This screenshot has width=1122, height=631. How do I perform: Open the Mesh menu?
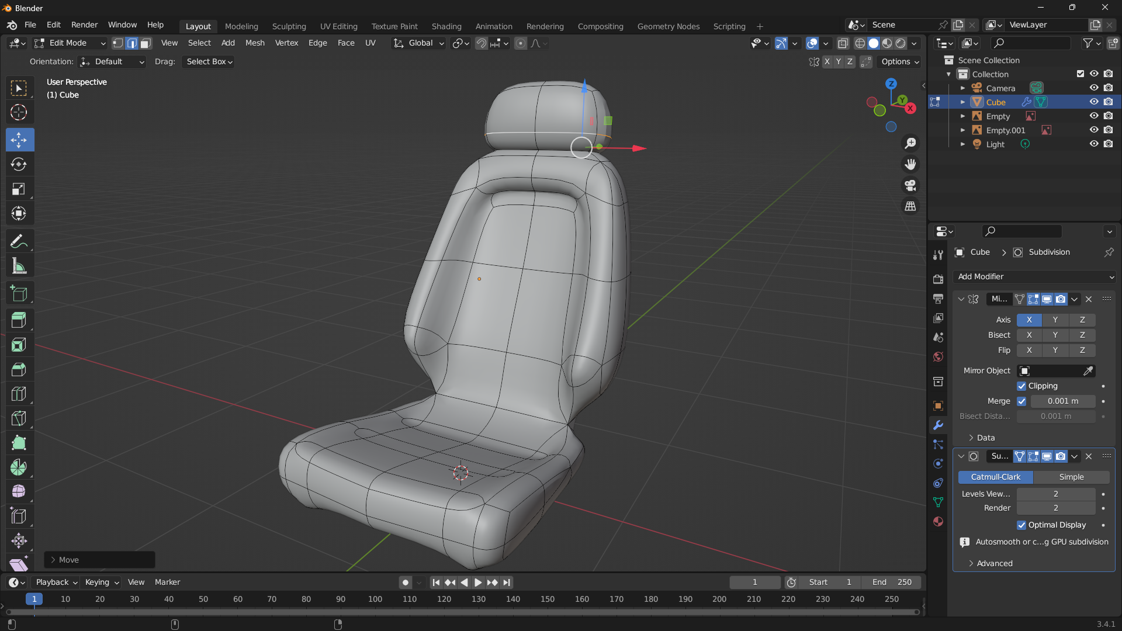[254, 43]
